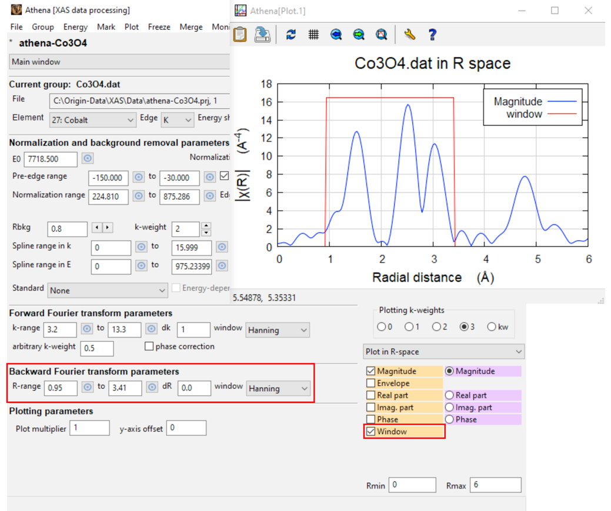Open the Group menu

point(43,27)
